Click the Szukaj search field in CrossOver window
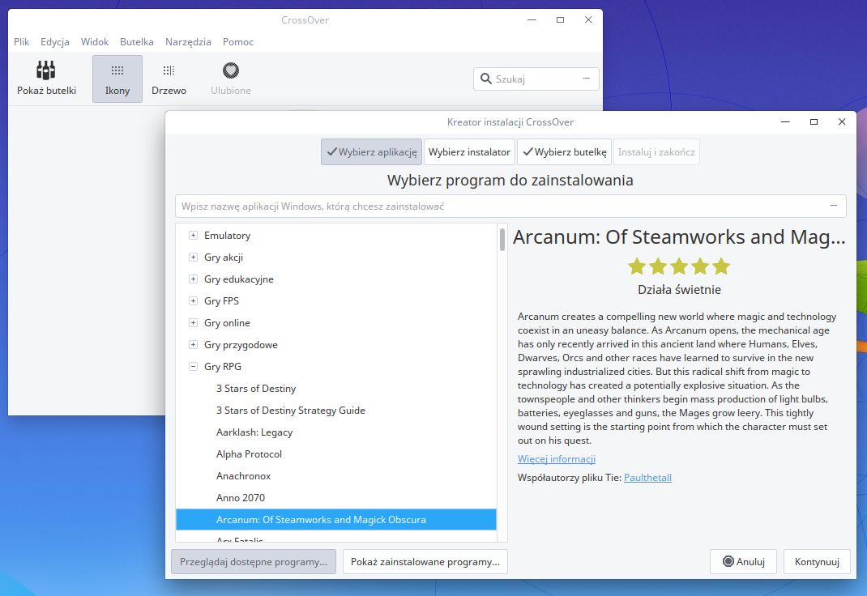The width and height of the screenshot is (867, 596). 536,79
